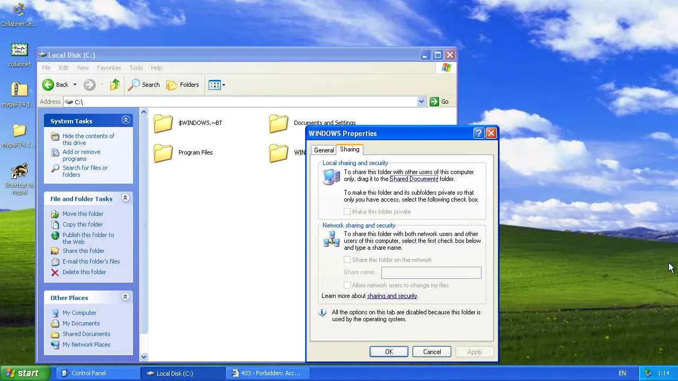Click the help question mark in WINDOWS Properties
Image resolution: width=678 pixels, height=381 pixels.
478,133
